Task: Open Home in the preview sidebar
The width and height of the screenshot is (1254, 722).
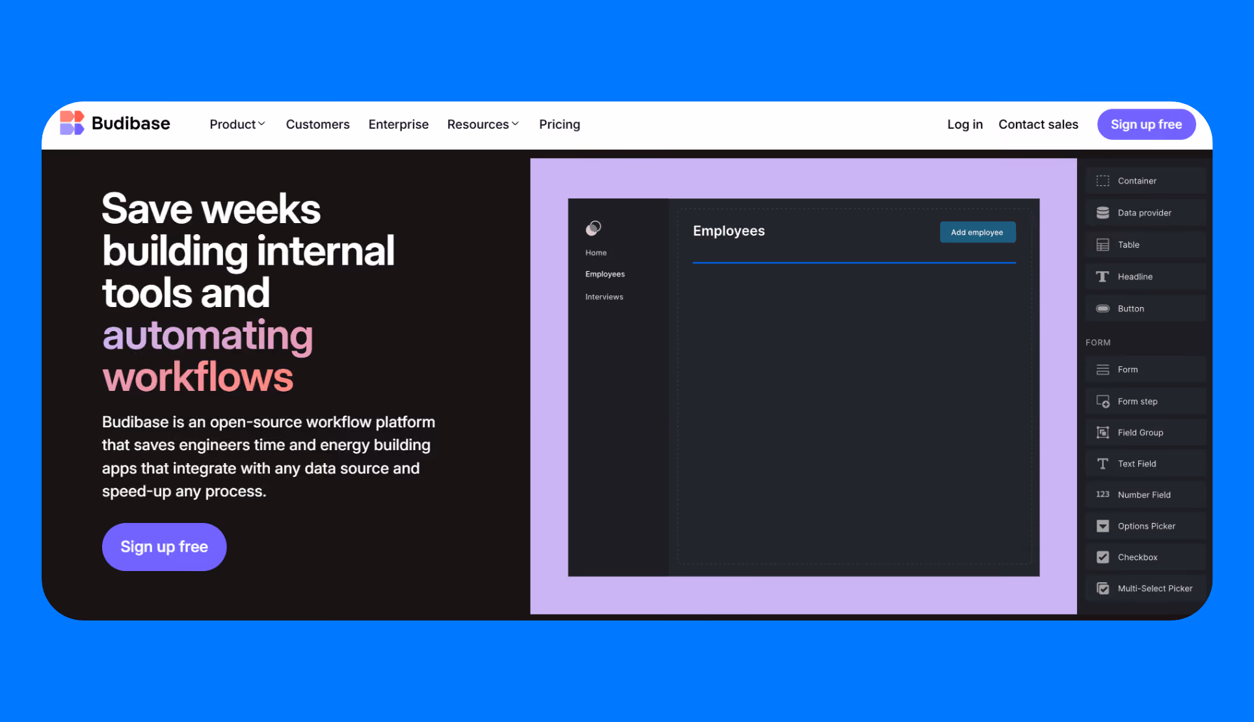Action: click(x=596, y=252)
